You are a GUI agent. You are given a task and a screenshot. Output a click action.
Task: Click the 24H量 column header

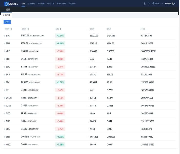click(x=142, y=29)
